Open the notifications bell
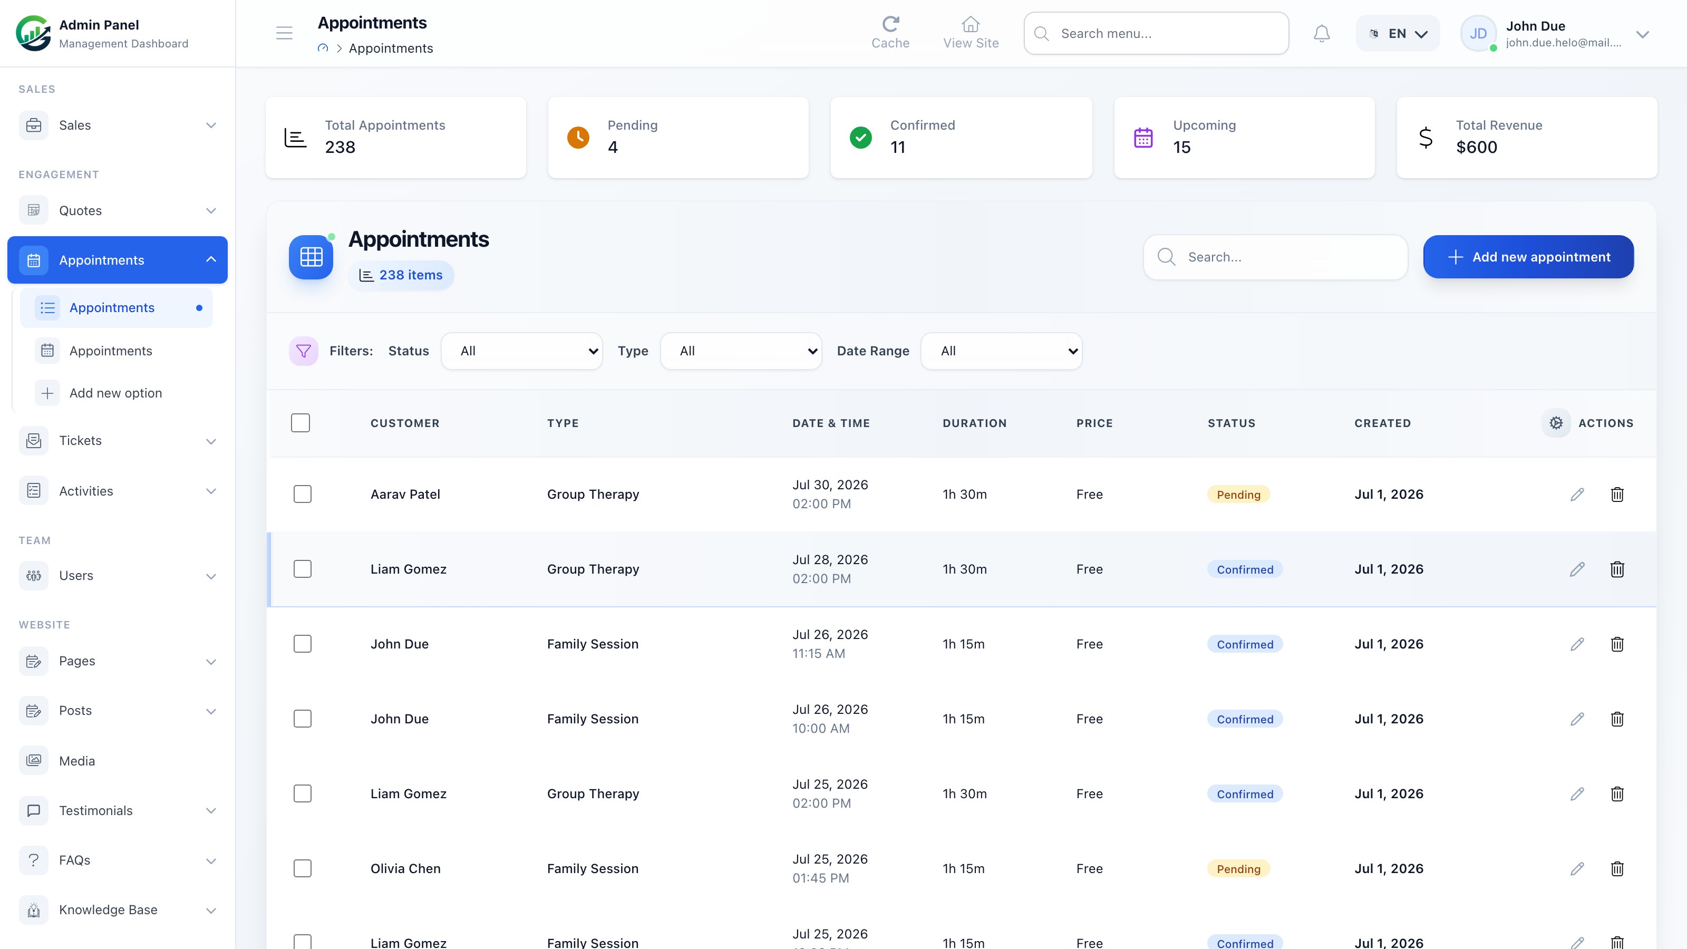The image size is (1687, 949). [1322, 33]
